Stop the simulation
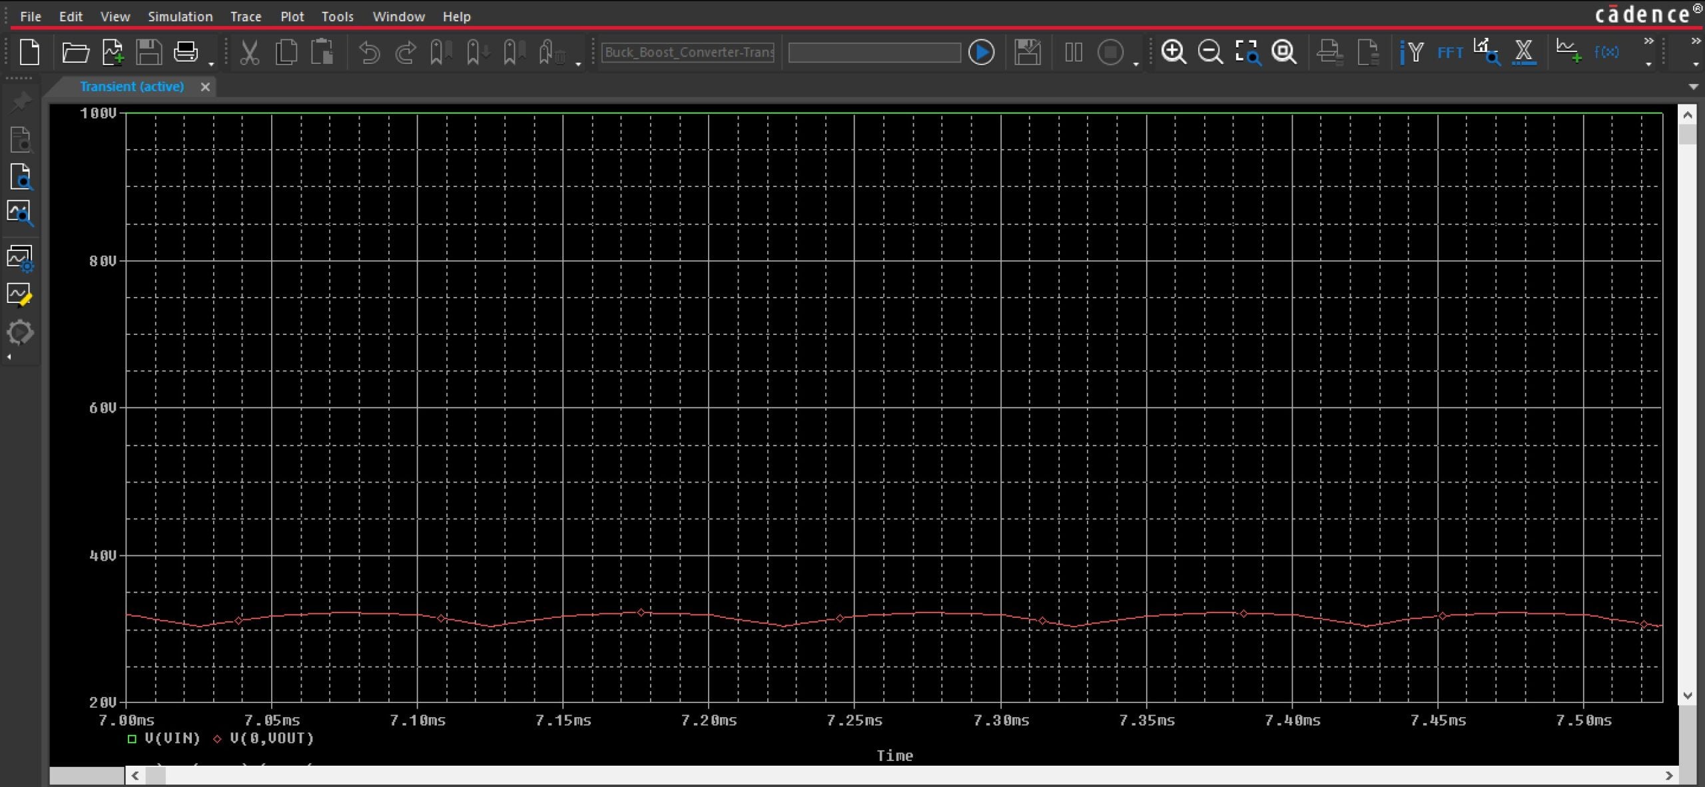This screenshot has height=787, width=1705. point(1110,52)
